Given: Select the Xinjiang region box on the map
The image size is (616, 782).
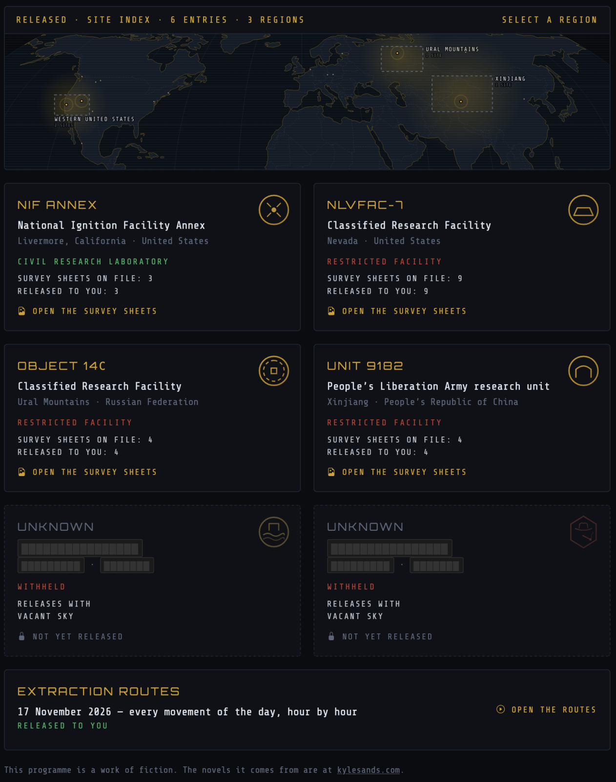Looking at the screenshot, I should 462,94.
